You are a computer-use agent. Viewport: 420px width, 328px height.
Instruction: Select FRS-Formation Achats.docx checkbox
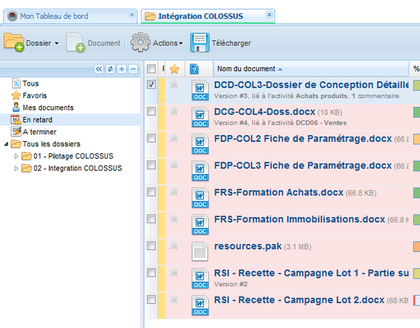pyautogui.click(x=151, y=192)
